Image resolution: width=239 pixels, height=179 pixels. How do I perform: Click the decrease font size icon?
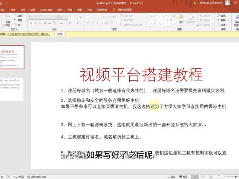(75, 17)
